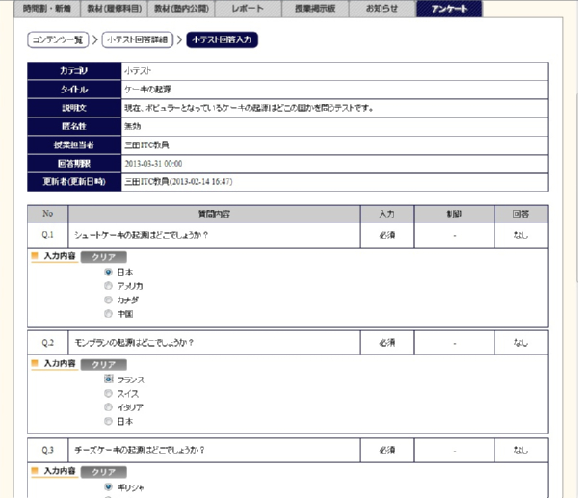This screenshot has height=498, width=578.
Task: Clear the answer for Q.1 with クリア
Action: click(101, 257)
